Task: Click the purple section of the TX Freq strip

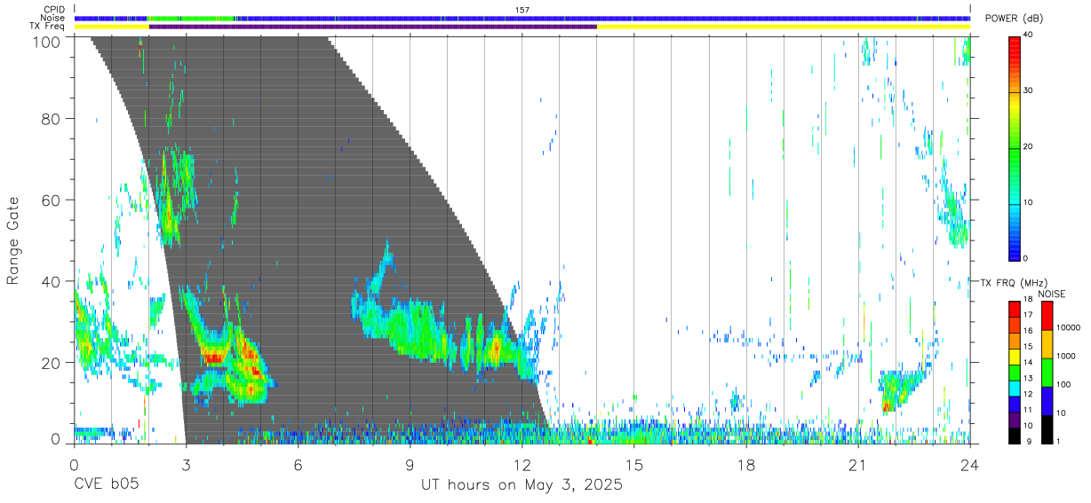Action: point(373,26)
